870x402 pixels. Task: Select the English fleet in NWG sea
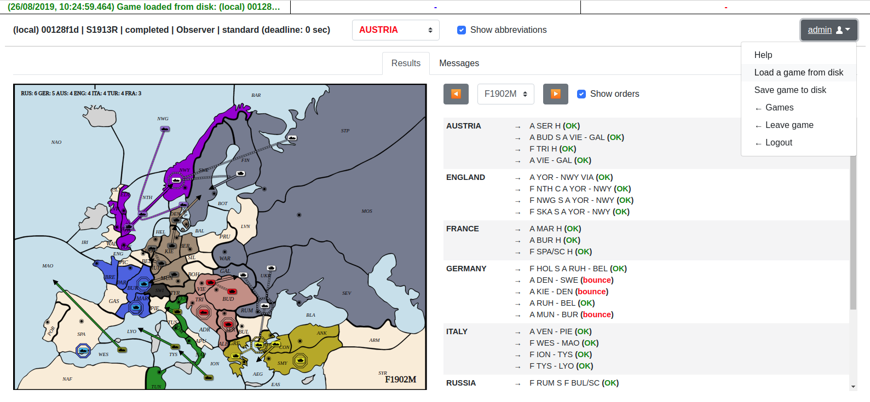coord(165,129)
